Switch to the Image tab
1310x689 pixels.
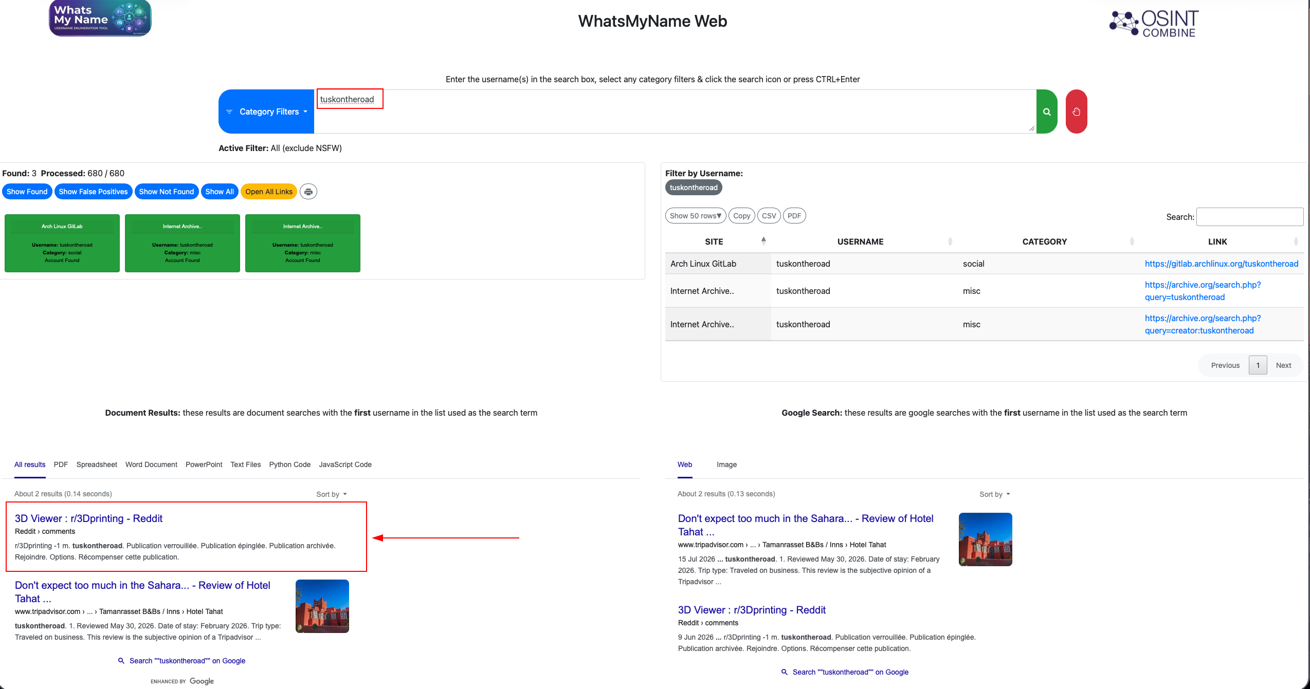tap(727, 464)
